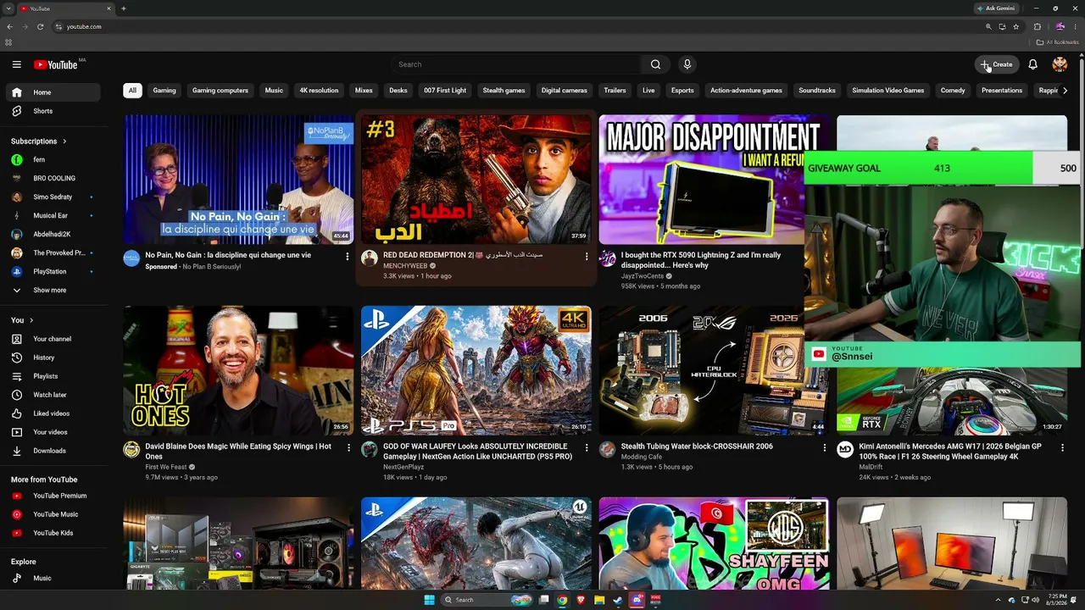The image size is (1085, 610).
Task: Open History in the sidebar
Action: 52,358
